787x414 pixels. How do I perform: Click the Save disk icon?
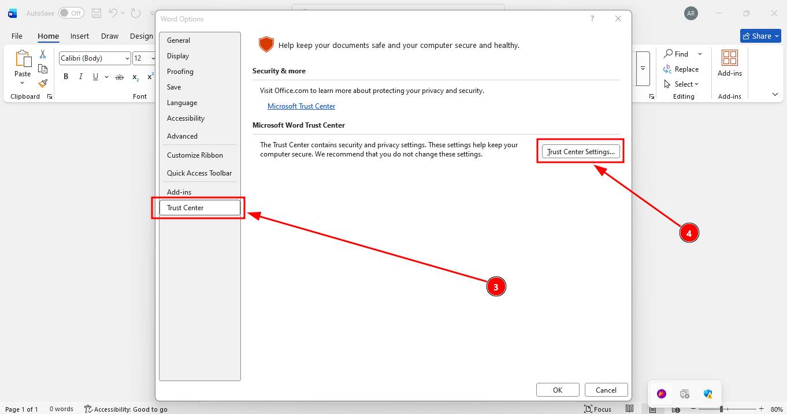[x=96, y=13]
